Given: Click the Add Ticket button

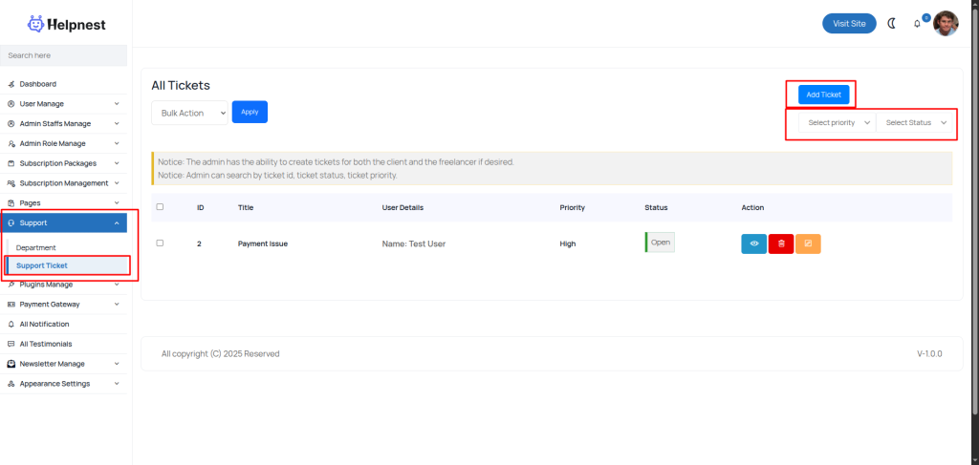Looking at the screenshot, I should (x=823, y=95).
